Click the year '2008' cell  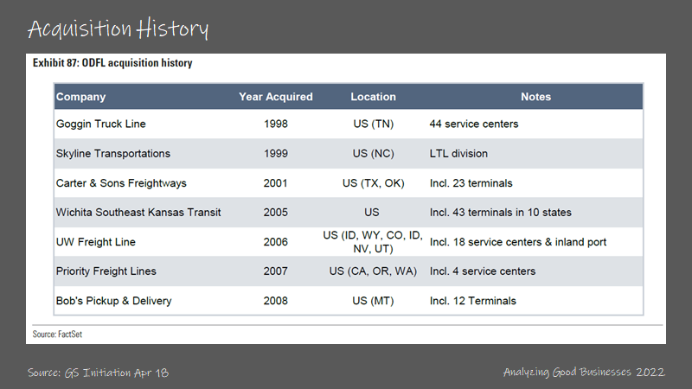275,301
